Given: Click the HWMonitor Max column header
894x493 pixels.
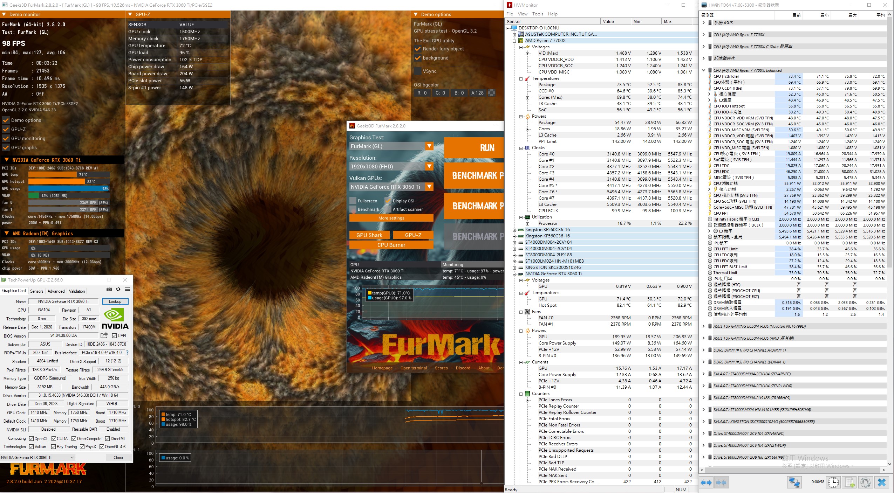Looking at the screenshot, I should click(x=677, y=21).
